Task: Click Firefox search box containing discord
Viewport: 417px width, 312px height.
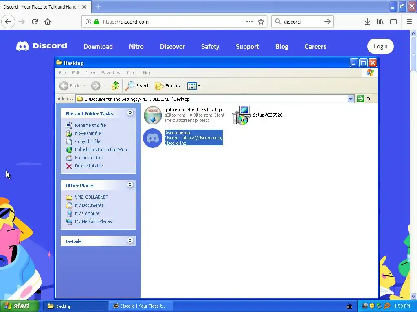Action: click(302, 22)
